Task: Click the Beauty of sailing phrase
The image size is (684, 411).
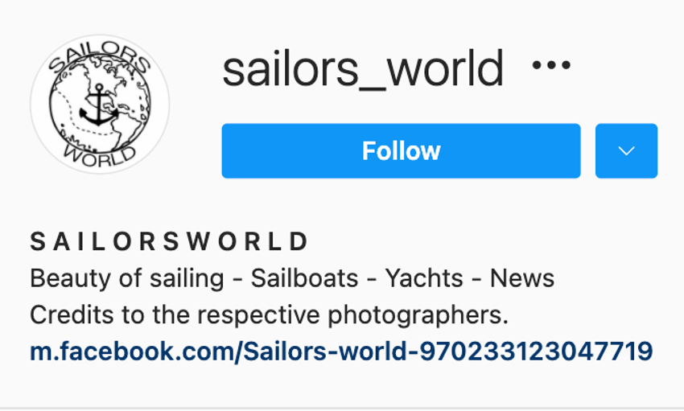Action: (x=127, y=278)
